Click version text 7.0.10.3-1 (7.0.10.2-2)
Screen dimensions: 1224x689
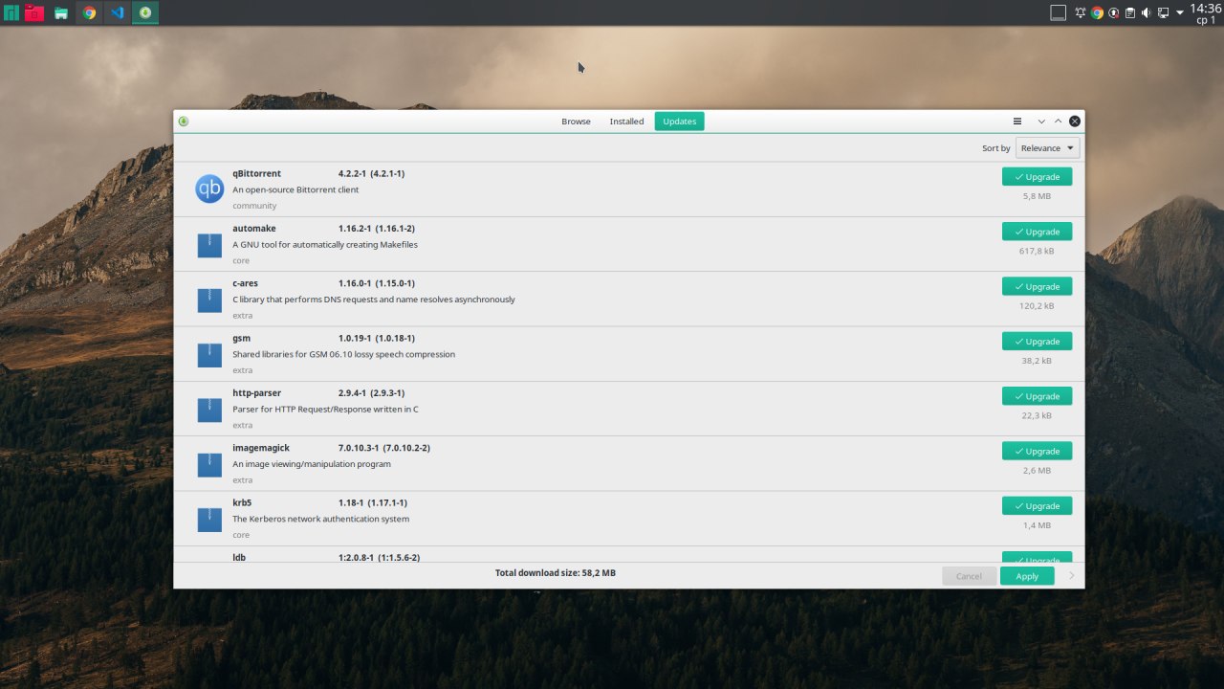[x=384, y=448]
